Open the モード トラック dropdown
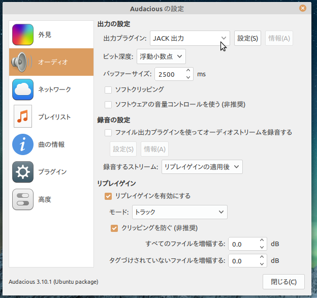The height and width of the screenshot is (298, 317). 180,212
